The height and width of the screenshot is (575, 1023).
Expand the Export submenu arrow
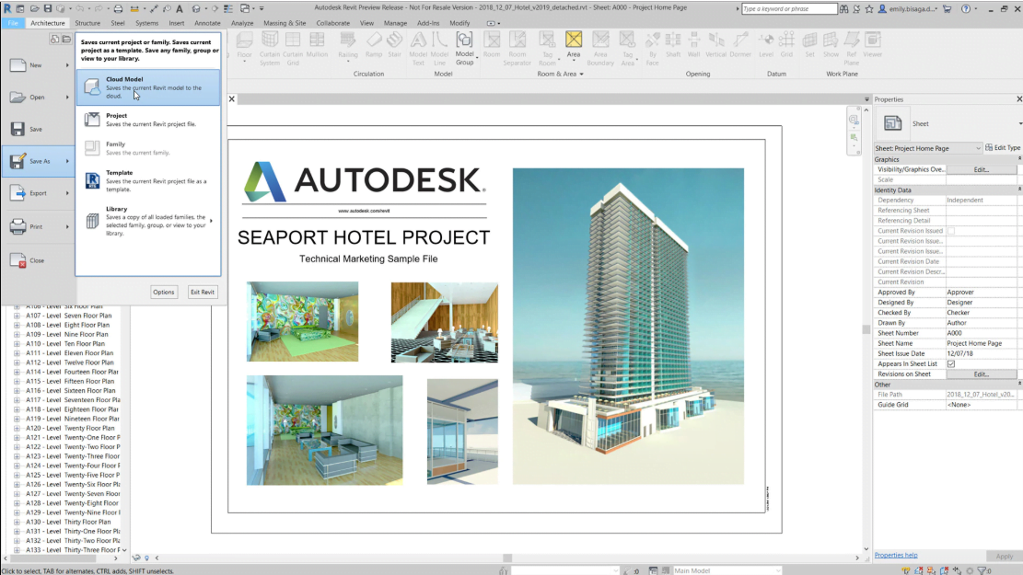point(67,193)
